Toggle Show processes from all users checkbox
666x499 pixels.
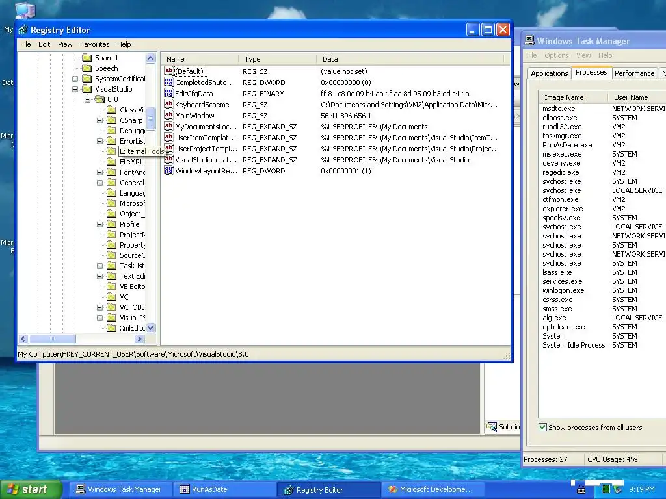pos(542,428)
